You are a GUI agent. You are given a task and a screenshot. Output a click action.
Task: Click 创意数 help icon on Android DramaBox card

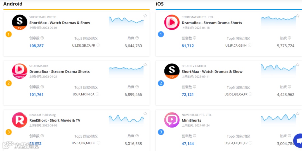[x=42, y=87]
